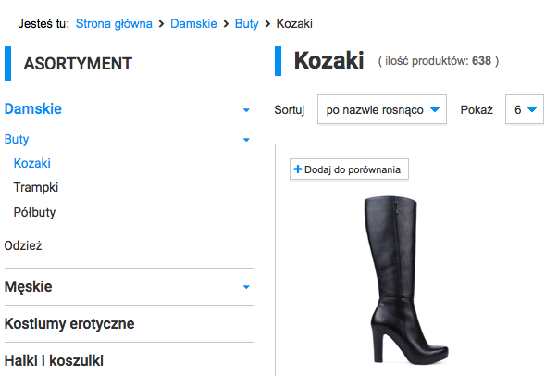Image resolution: width=545 pixels, height=376 pixels.
Task: Click the Damskie sidebar heading
Action: coord(33,109)
